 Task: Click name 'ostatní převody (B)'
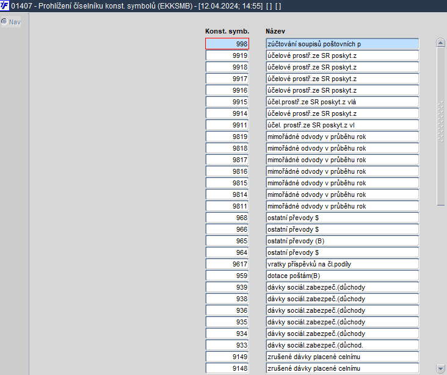(342, 241)
